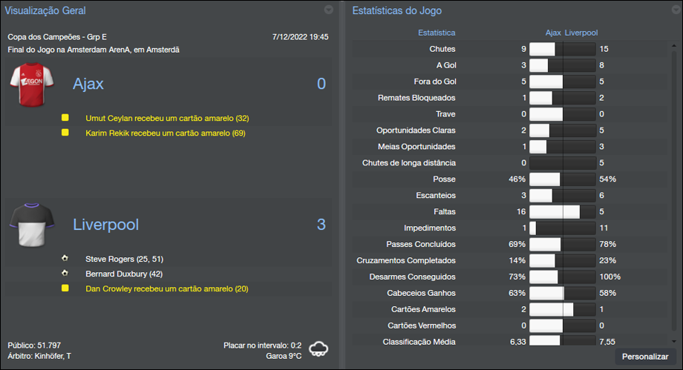Click goal ball icon beside Bernard Duxbury
The height and width of the screenshot is (370, 683).
point(65,273)
